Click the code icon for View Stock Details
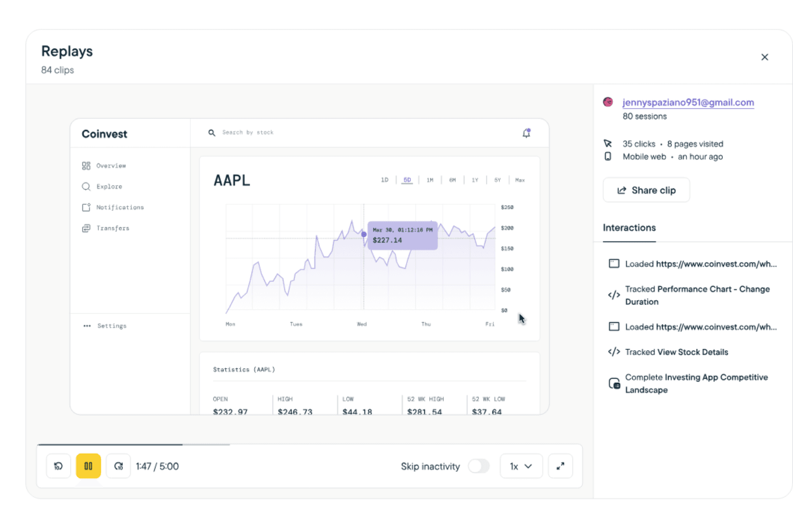This screenshot has width=793, height=528. (614, 351)
